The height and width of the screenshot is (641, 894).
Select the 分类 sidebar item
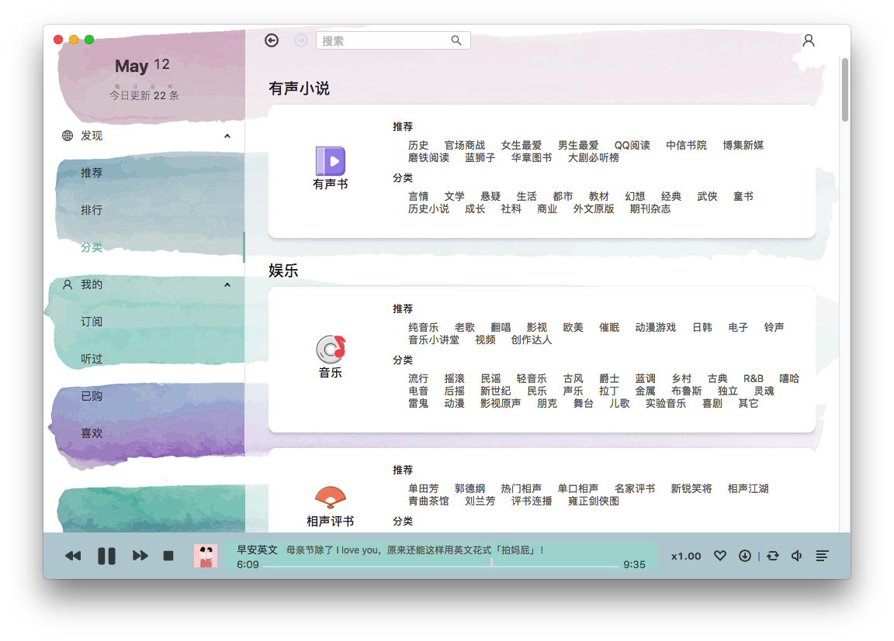pos(92,247)
